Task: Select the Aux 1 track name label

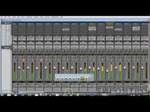Action: click(x=92, y=86)
